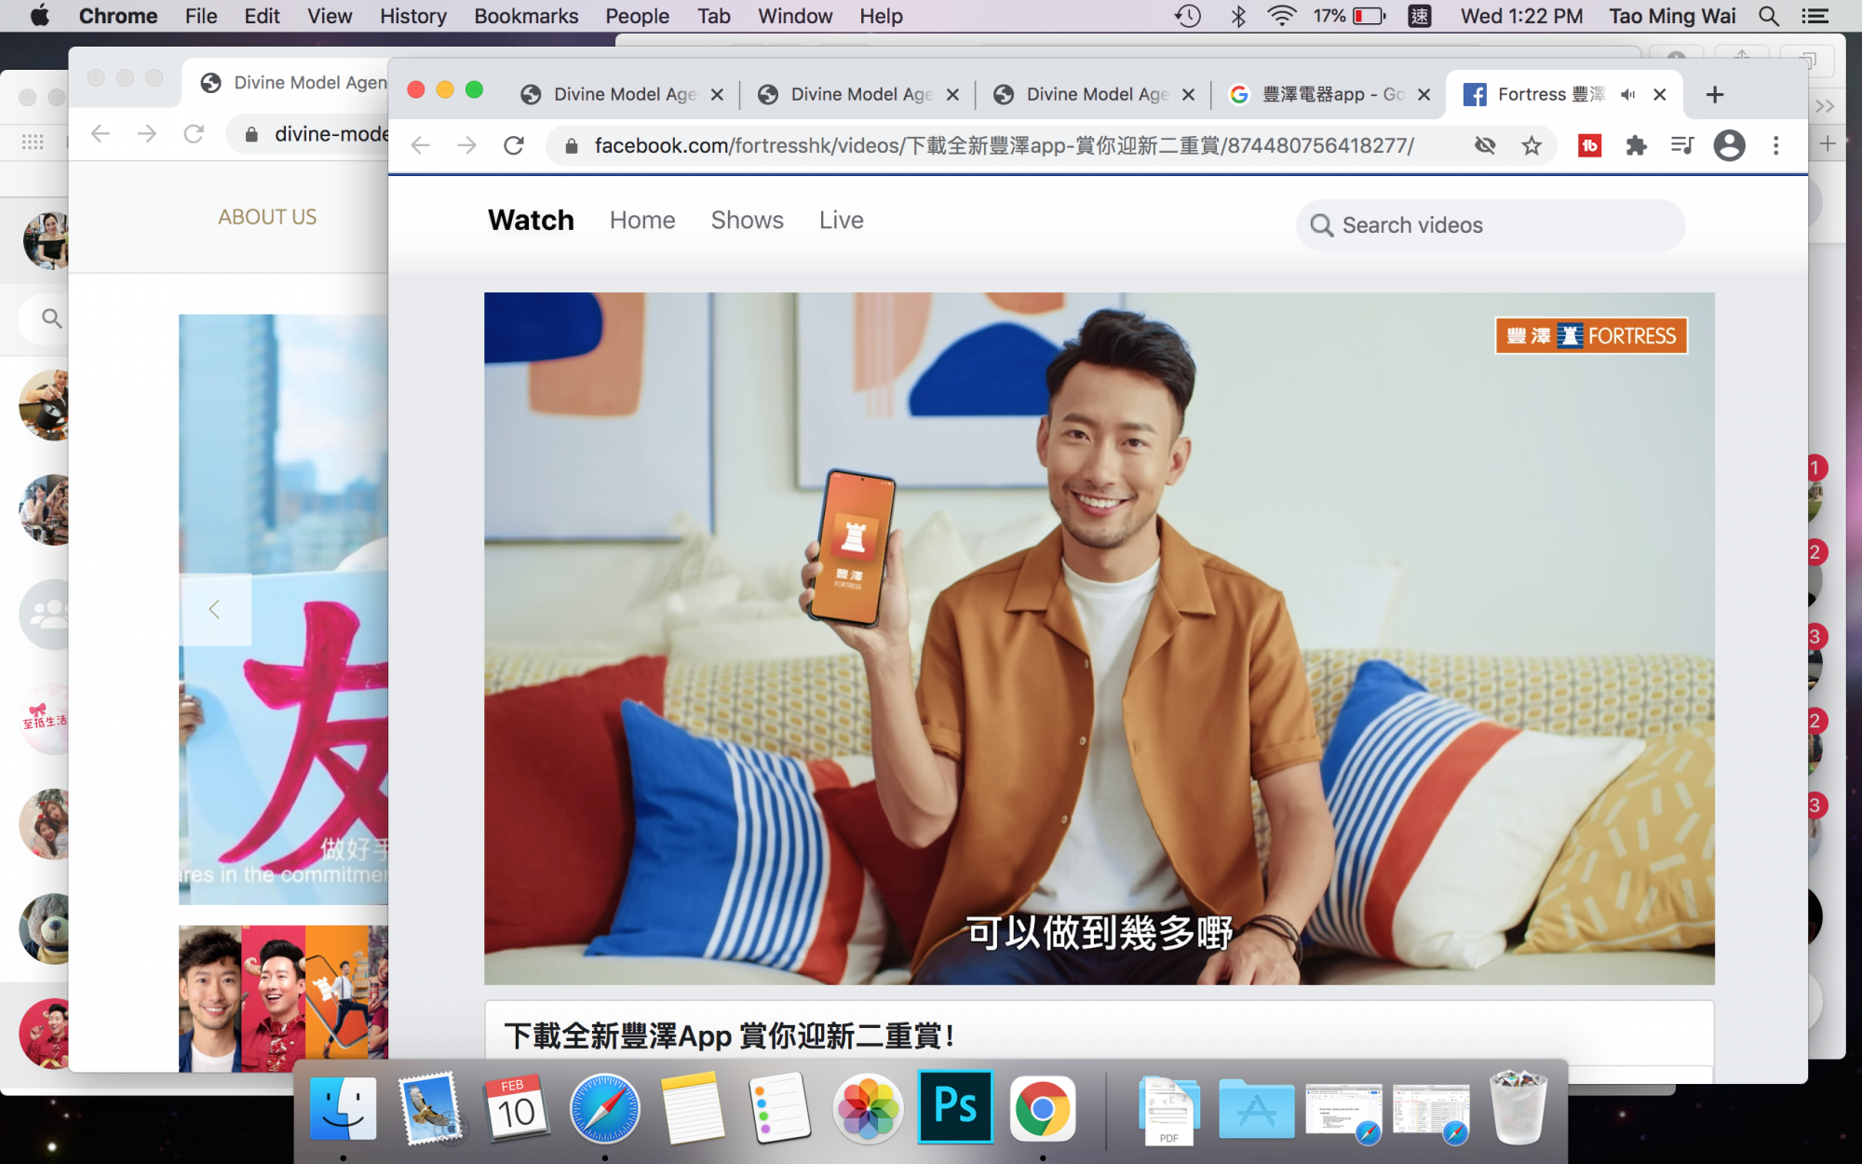Mute the Fortress tab audio speaker icon
The image size is (1862, 1164).
(x=1627, y=94)
